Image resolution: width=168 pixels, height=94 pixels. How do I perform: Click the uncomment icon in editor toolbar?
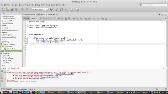click(x=106, y=19)
